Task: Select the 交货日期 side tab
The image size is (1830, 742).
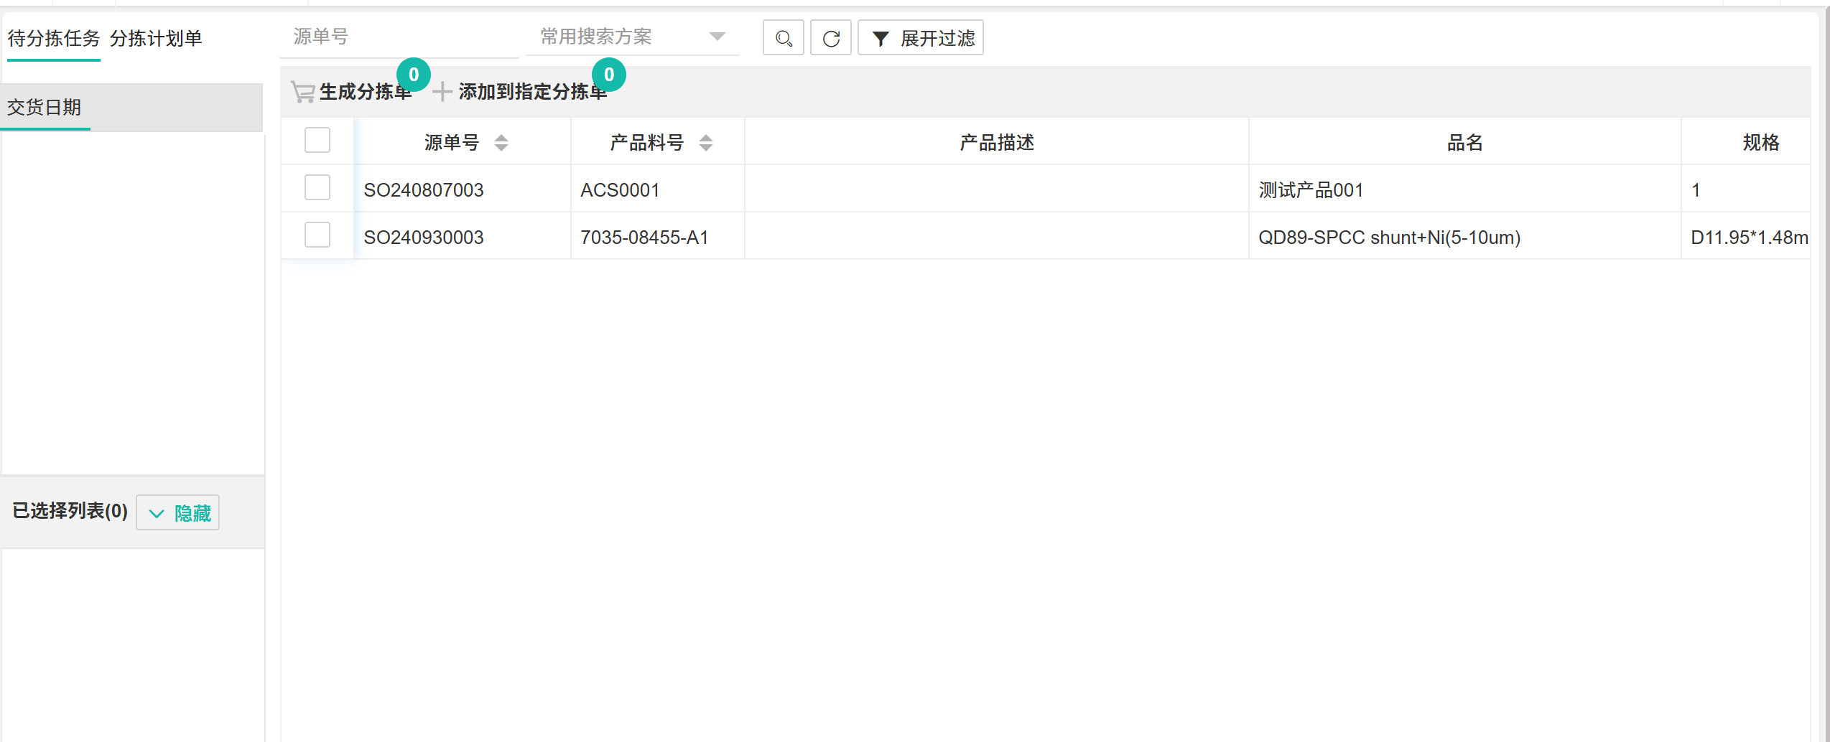Action: pos(45,108)
